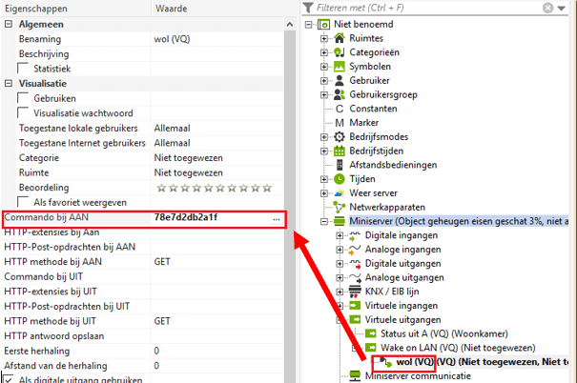Screen dimensions: 577x383
Task: Check the Visualisatie wachtwoord option
Action: click(x=24, y=113)
